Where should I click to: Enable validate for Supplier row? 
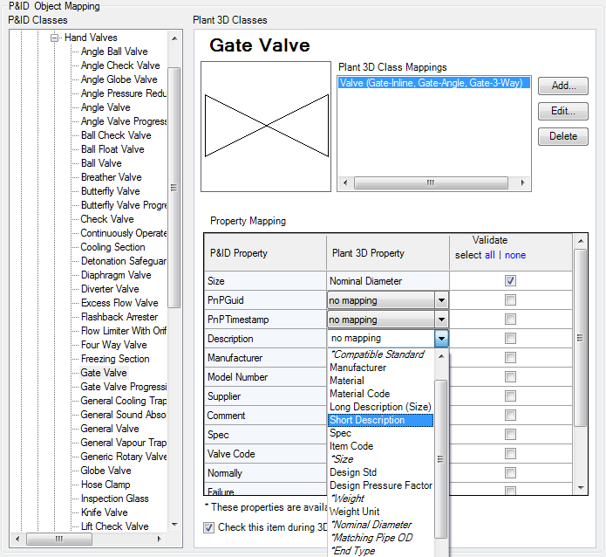tap(510, 396)
